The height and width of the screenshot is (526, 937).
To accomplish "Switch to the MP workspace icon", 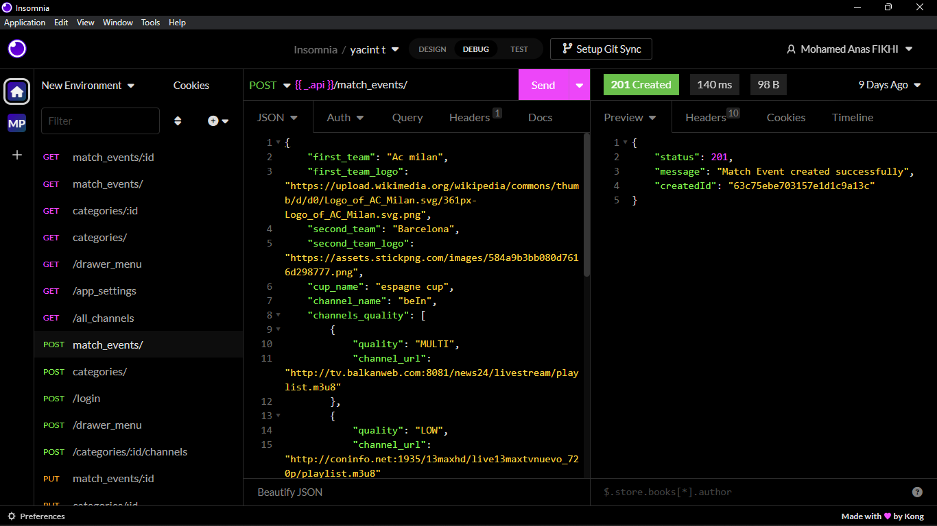I will pos(17,124).
